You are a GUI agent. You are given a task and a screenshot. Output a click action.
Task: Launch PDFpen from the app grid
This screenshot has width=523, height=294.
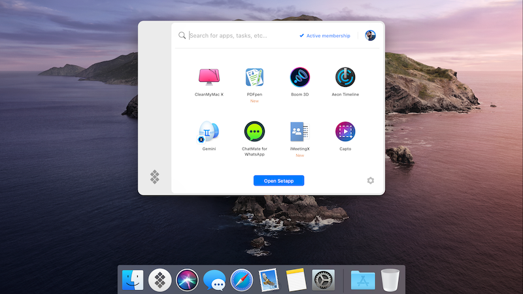(254, 77)
